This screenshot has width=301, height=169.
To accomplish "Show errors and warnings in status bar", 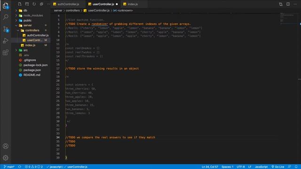I will (x=34, y=167).
